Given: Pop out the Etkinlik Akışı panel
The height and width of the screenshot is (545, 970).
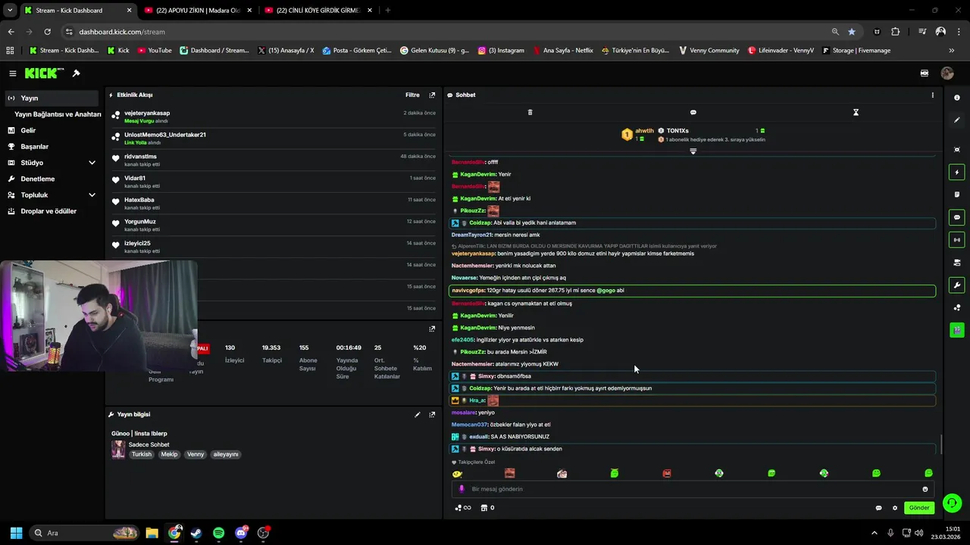Looking at the screenshot, I should click(432, 95).
